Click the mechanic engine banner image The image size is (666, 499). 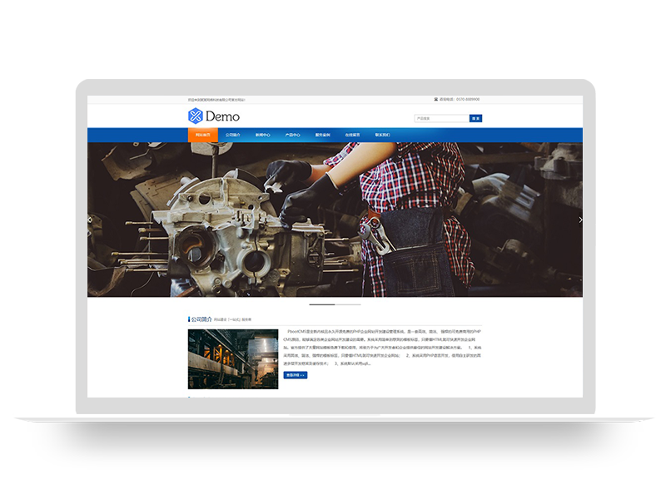point(335,220)
